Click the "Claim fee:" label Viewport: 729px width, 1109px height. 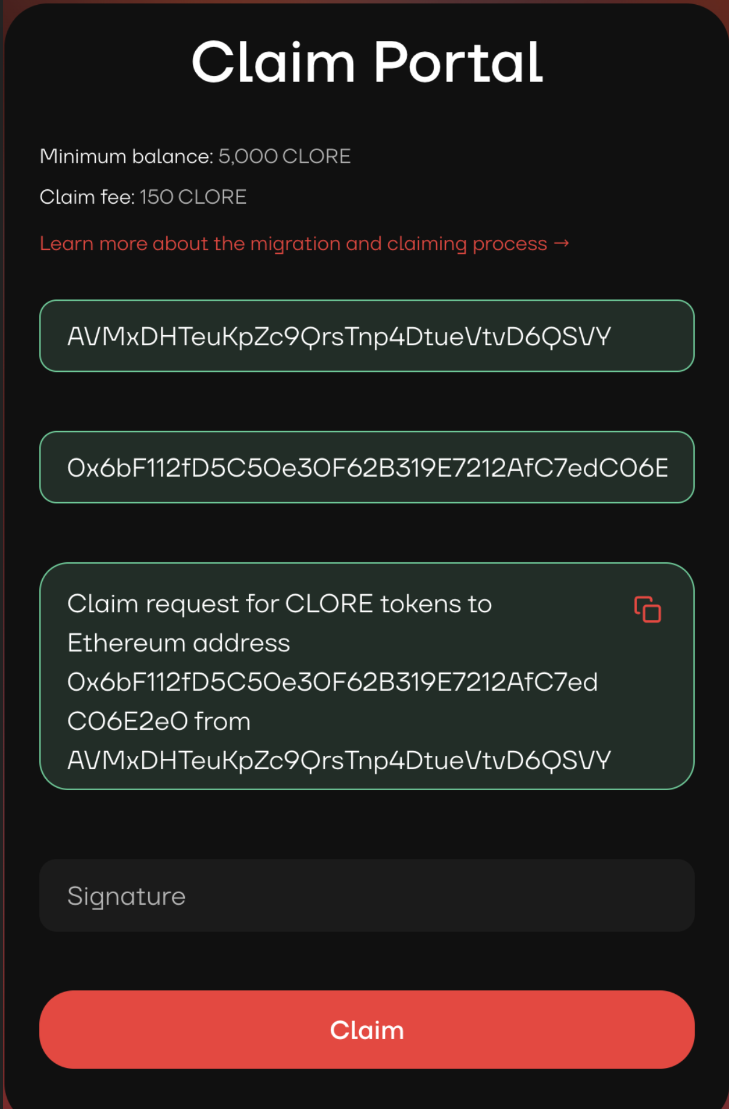[x=87, y=197]
